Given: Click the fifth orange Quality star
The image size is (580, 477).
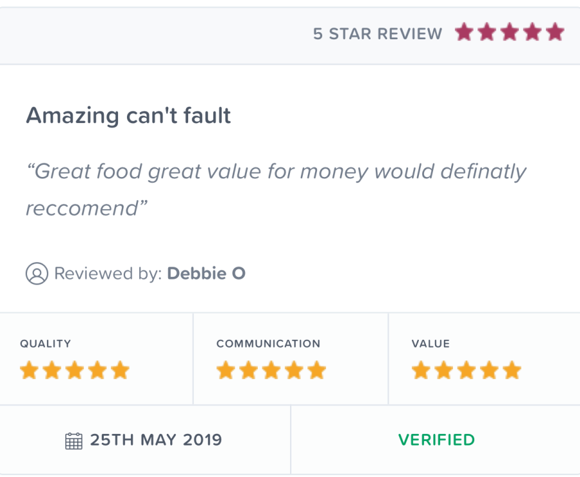Looking at the screenshot, I should (120, 371).
